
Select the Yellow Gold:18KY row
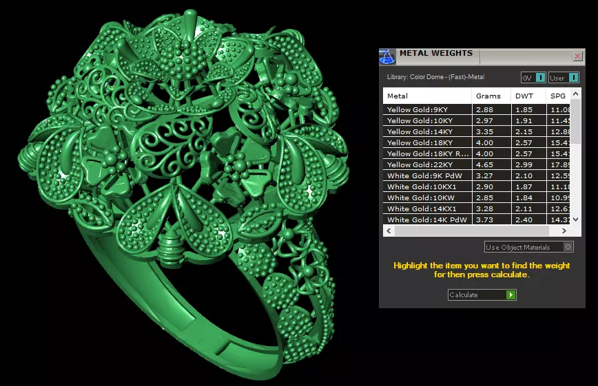tap(476, 142)
